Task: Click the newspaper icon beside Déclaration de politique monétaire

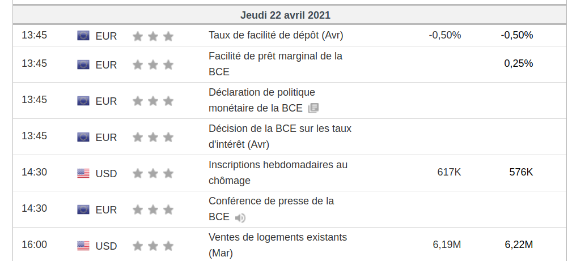Action: point(313,108)
